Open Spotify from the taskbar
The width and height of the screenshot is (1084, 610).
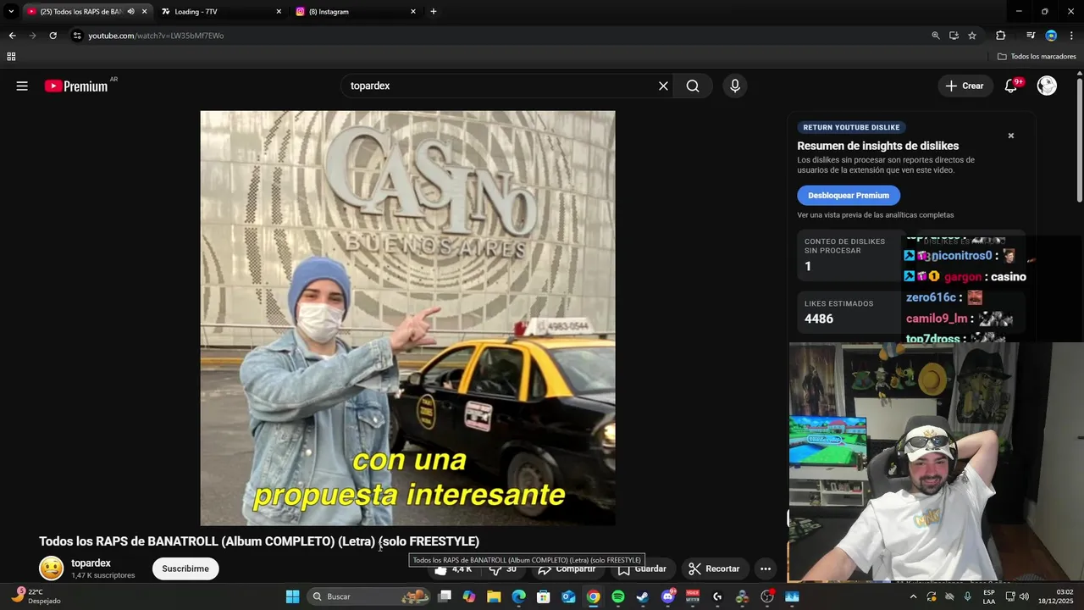(618, 596)
